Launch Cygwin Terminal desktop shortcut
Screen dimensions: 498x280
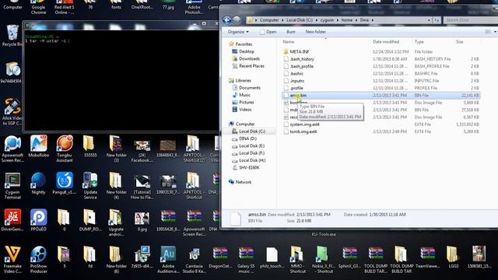[x=12, y=186]
